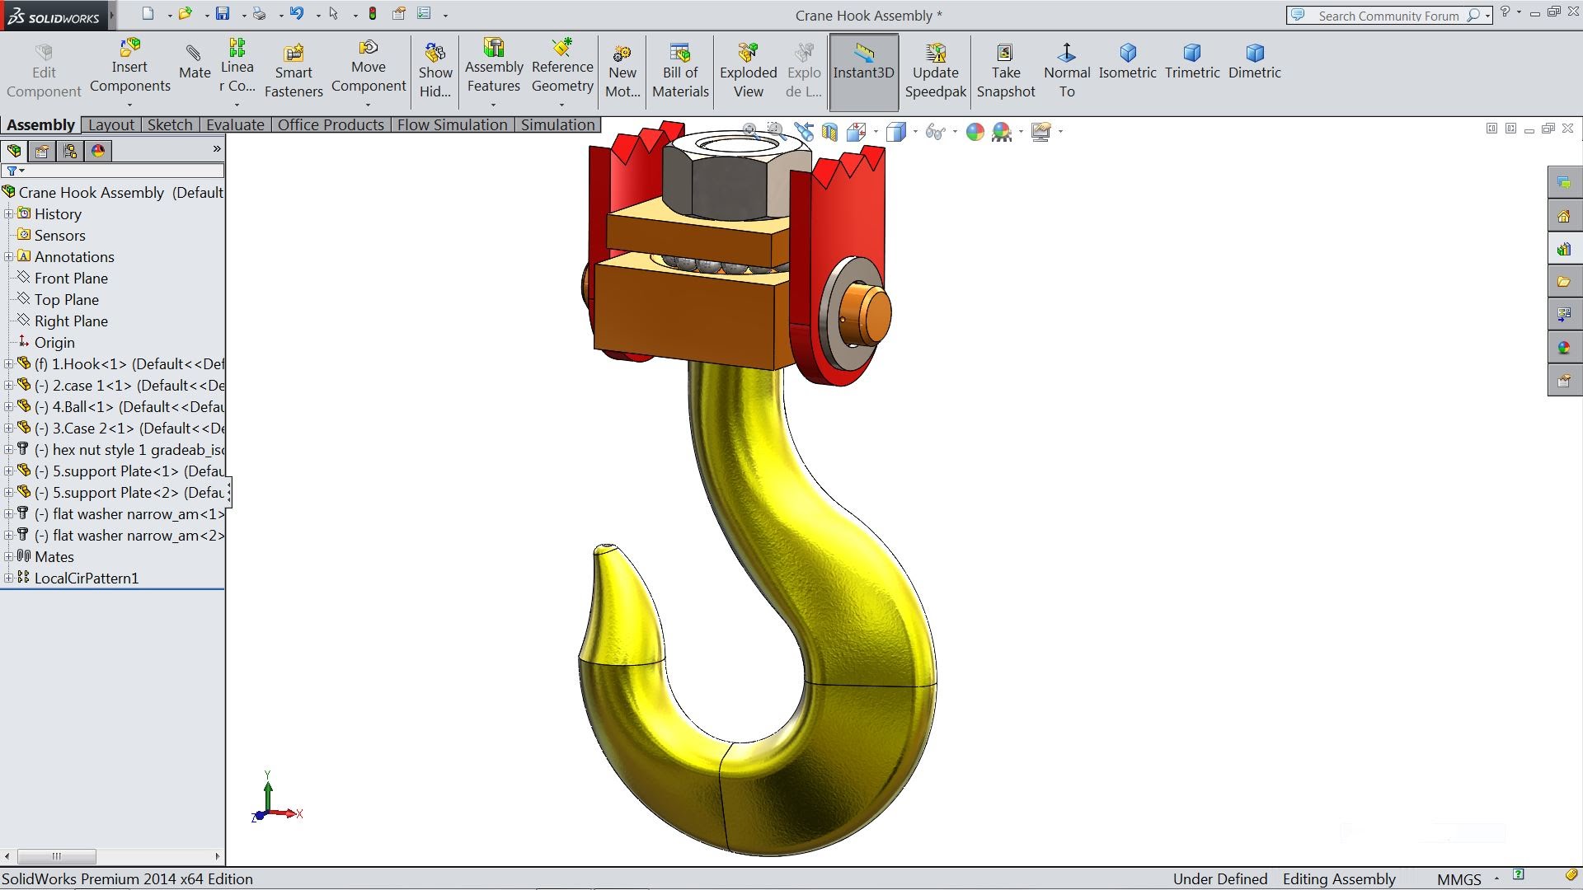Open Insert Components dropdown arrow
Image resolution: width=1583 pixels, height=890 pixels.
click(129, 105)
